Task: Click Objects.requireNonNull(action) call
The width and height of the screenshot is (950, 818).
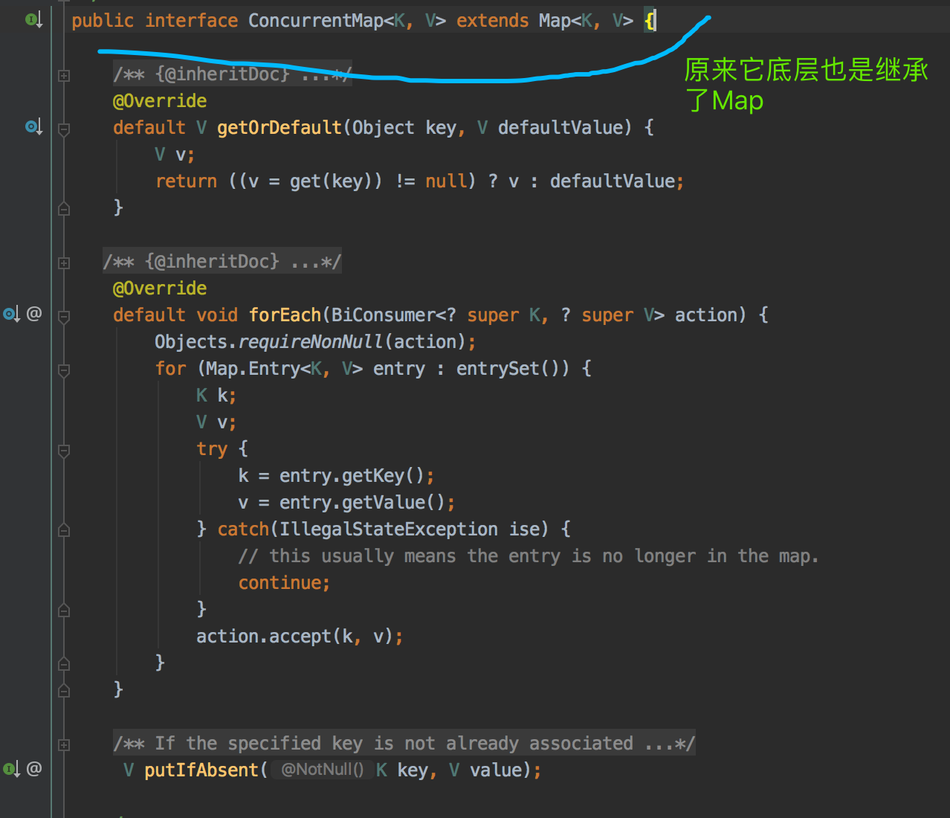Action: (x=310, y=342)
